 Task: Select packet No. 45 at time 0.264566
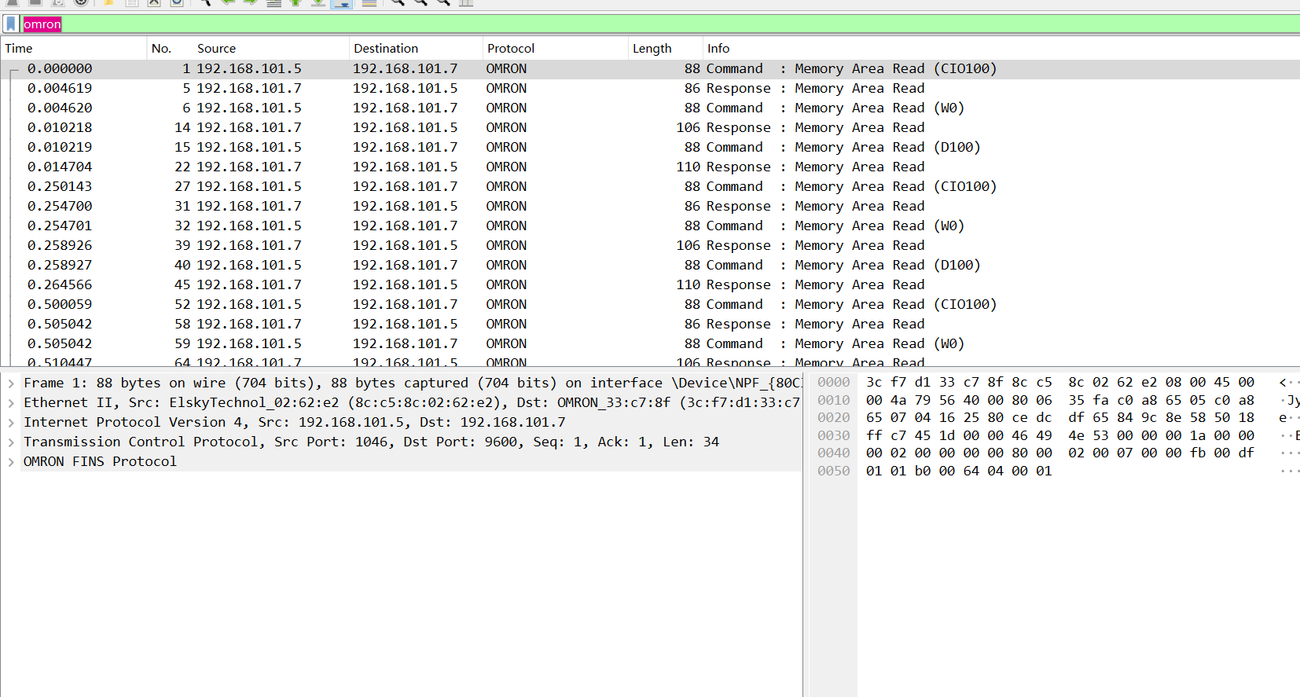point(650,285)
